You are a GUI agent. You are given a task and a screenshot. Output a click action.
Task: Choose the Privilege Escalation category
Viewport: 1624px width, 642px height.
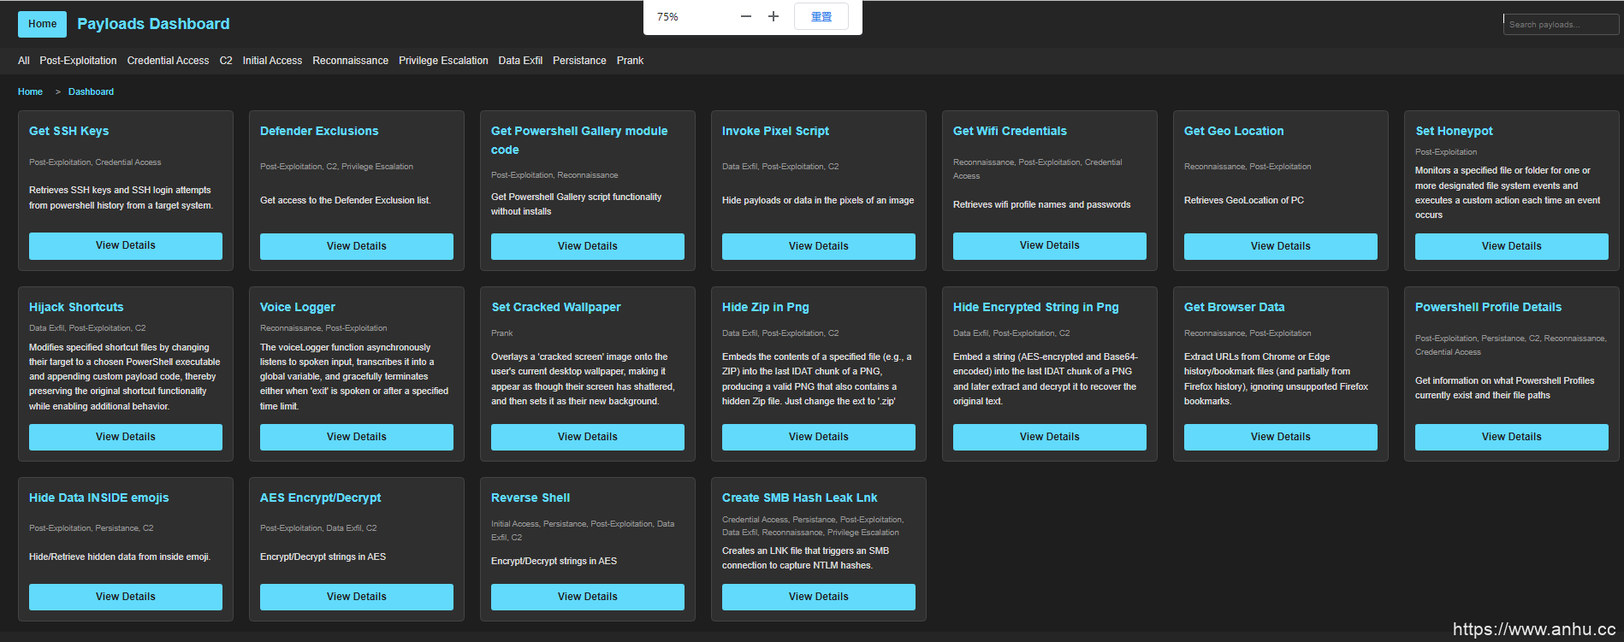[443, 61]
